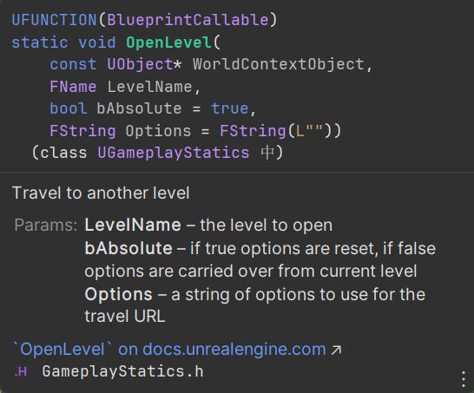Click the UFUNCTION macro name

point(54,20)
